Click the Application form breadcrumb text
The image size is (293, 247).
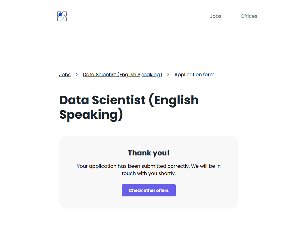tap(194, 75)
